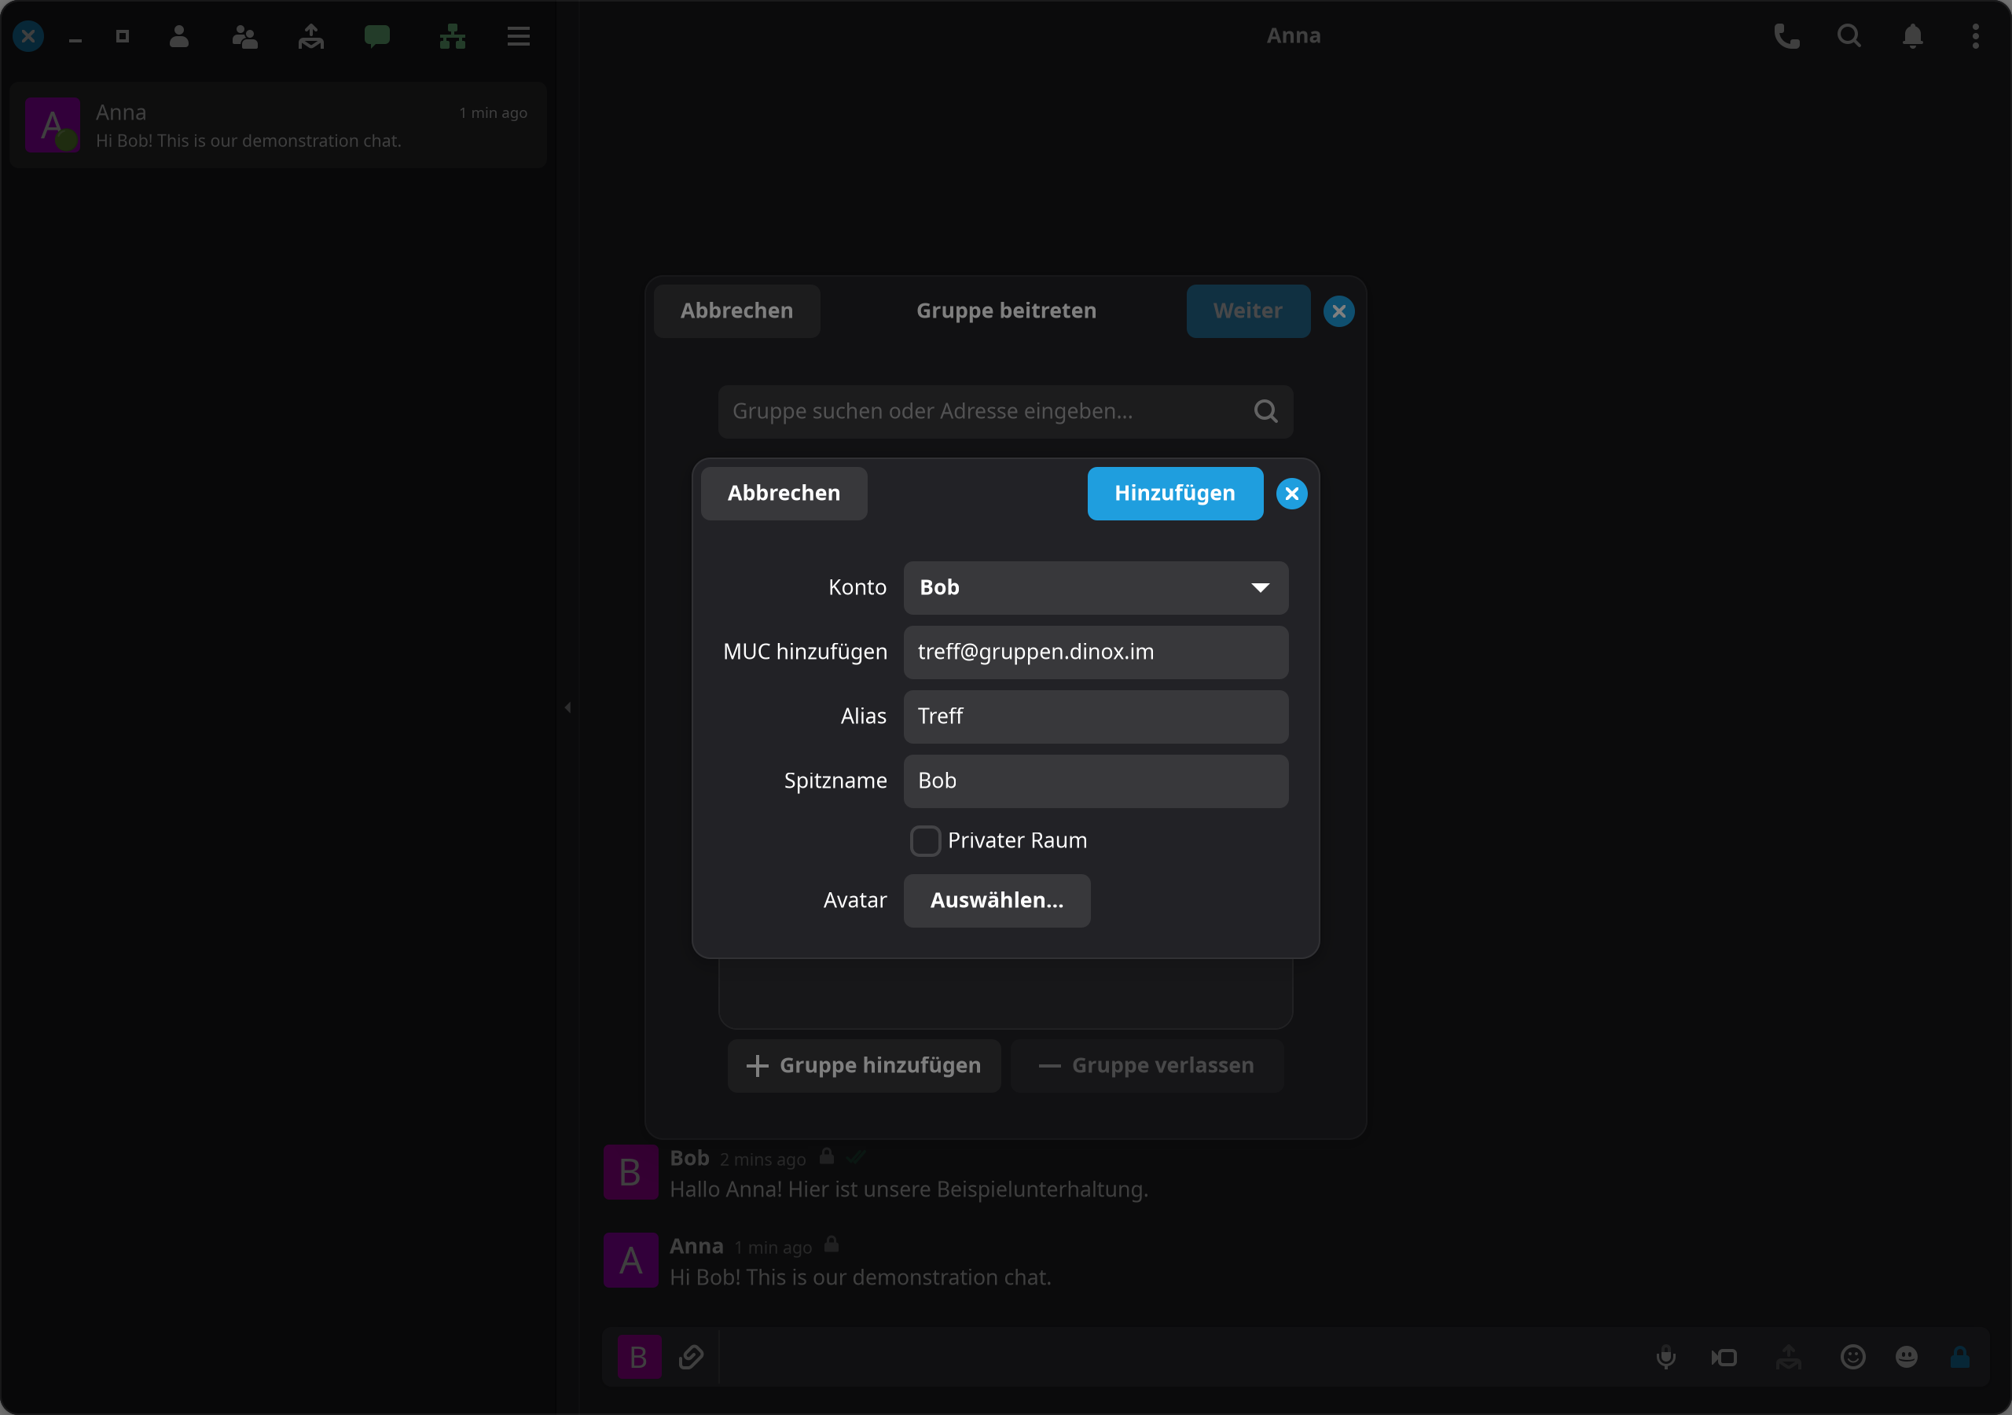2012x1415 pixels.
Task: Close the Gruppe beitreten dialog with X
Action: click(1339, 311)
